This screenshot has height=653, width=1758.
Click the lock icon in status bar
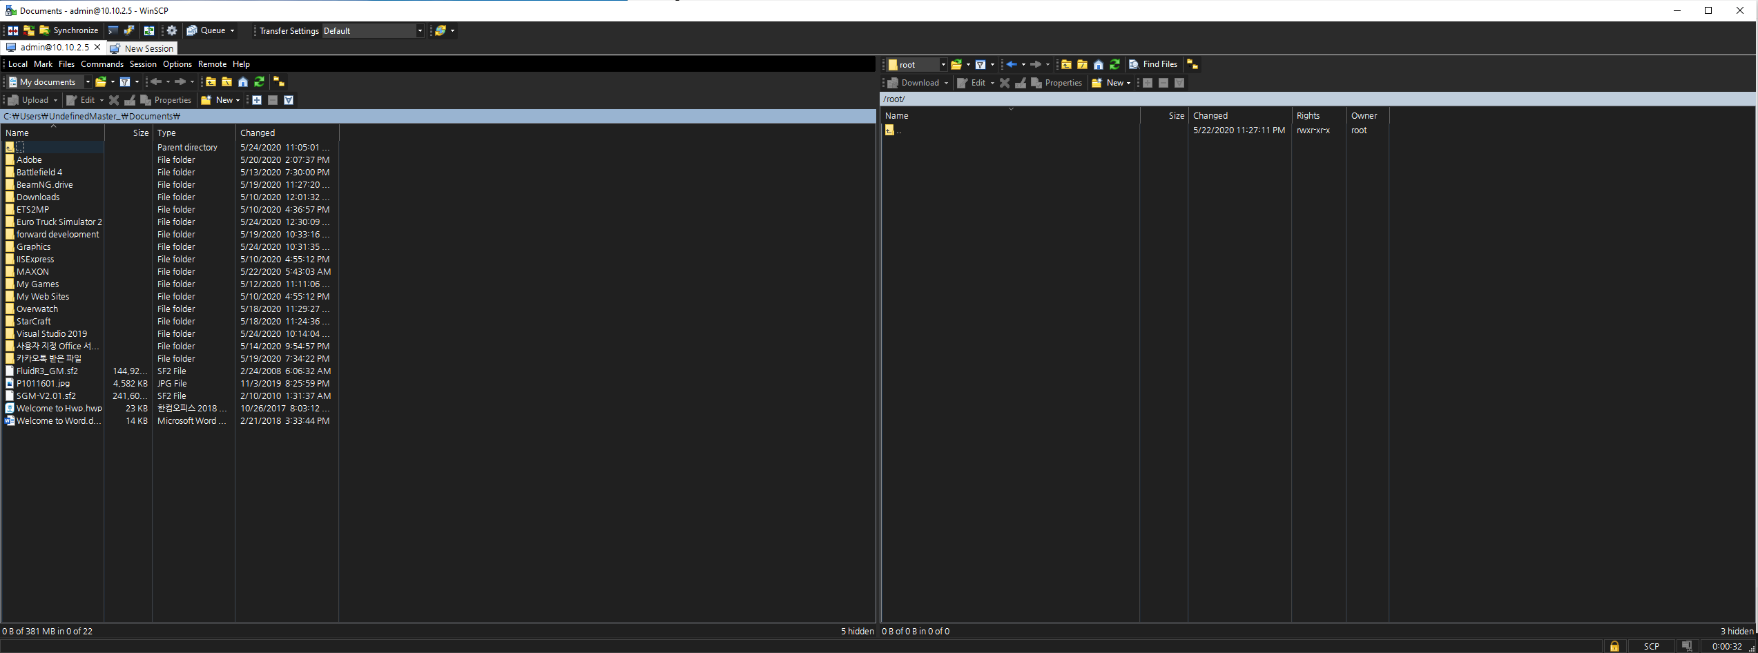point(1614,647)
